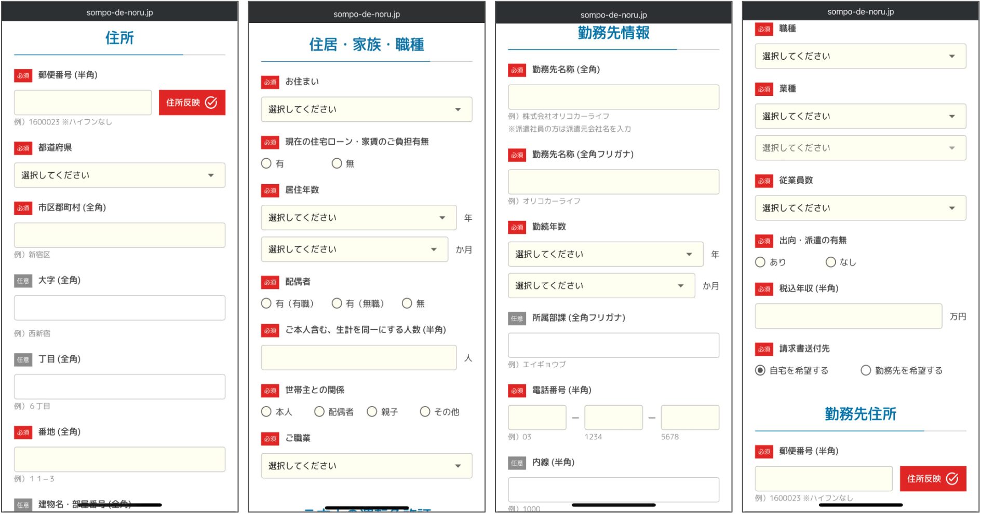Click the 住所反映 button under 住所 section
This screenshot has width=981, height=514.
click(x=192, y=103)
